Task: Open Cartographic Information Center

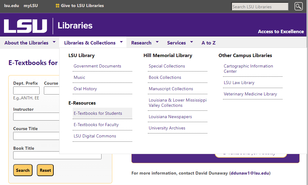Action: coord(248,69)
